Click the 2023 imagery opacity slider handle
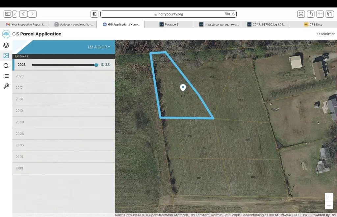This screenshot has width=337, height=217. [96, 65]
